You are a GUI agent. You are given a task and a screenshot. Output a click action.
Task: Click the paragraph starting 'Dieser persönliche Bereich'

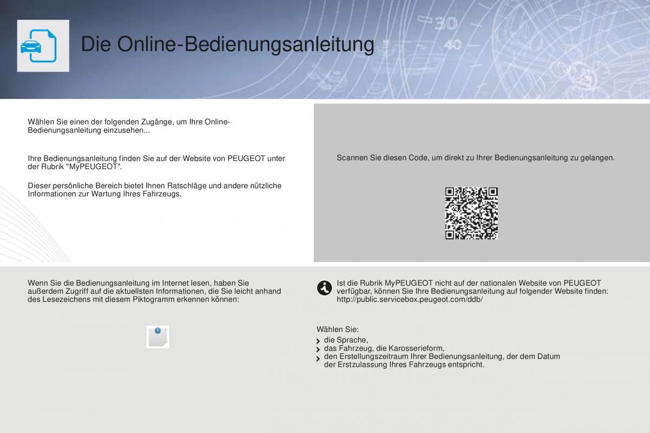(154, 189)
